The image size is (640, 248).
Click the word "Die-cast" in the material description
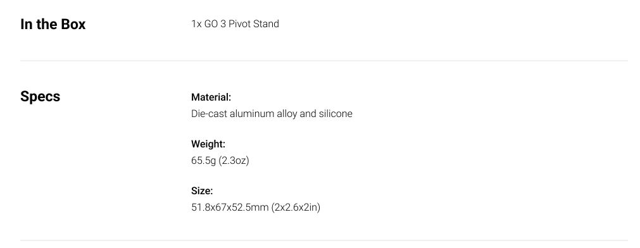(209, 113)
